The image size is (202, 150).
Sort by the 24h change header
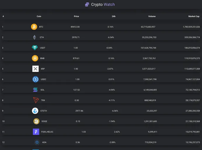click(x=114, y=16)
